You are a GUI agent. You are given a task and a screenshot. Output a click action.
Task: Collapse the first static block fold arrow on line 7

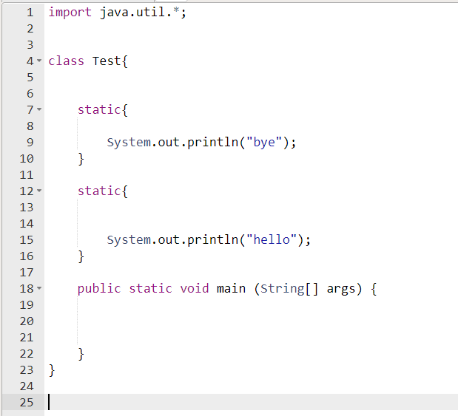(39, 109)
